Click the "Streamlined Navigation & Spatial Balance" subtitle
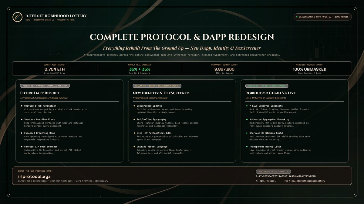Viewport: 364px width, 204px height. [x=44, y=98]
